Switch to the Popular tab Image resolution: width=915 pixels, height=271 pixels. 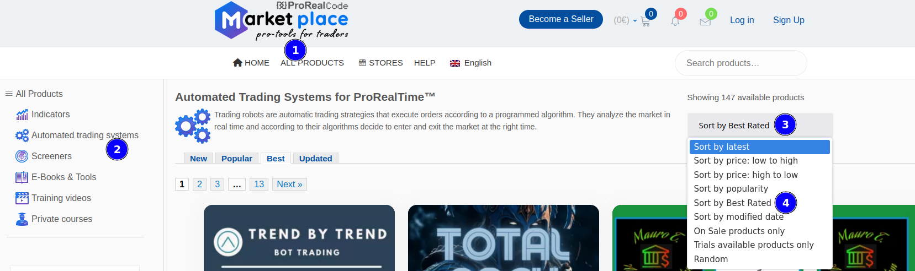(x=236, y=159)
